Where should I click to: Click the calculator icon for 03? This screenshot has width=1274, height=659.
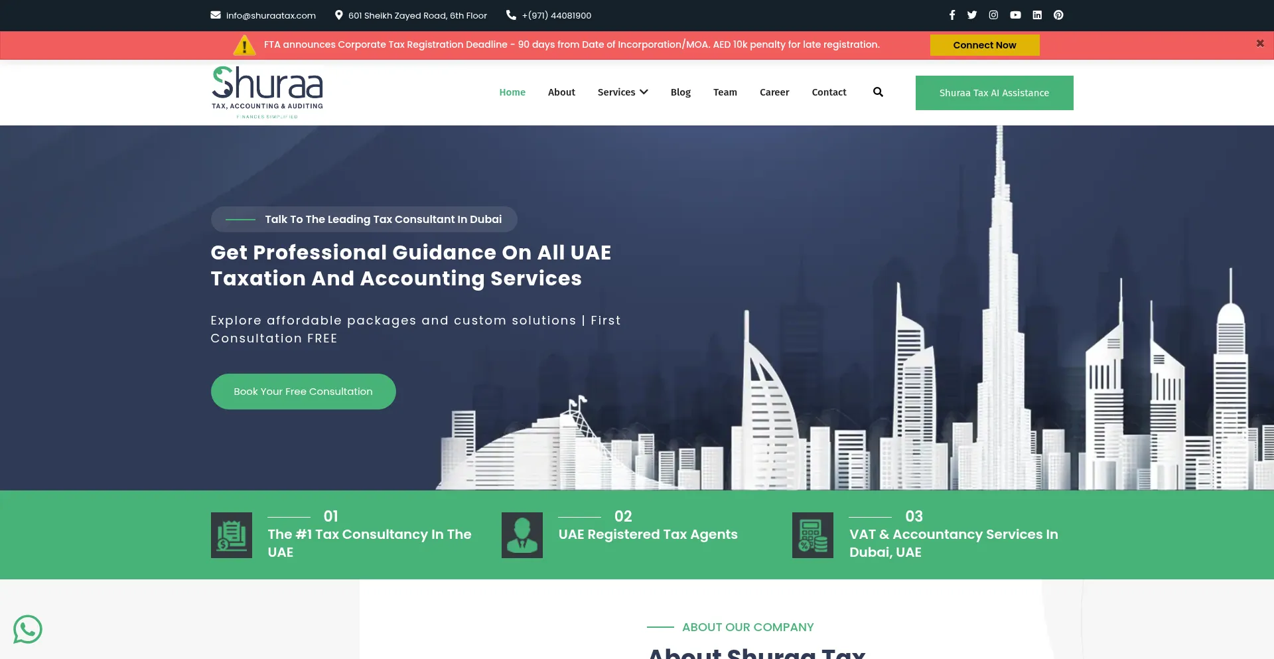[x=813, y=535]
